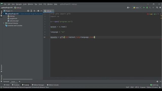Image resolution: width=162 pixels, height=91 pixels.
Task: Select program.txt in project tree
Action: point(13,18)
